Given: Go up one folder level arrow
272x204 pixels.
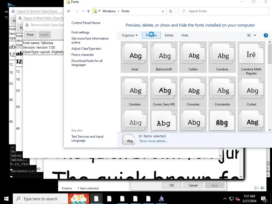Looking at the screenshot, I should 88,11.
